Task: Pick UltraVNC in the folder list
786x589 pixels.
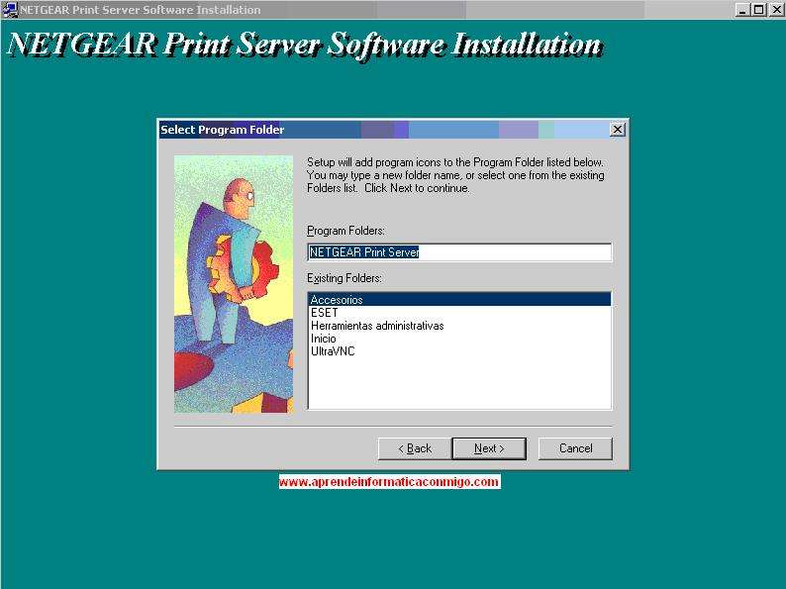Action: (459, 351)
